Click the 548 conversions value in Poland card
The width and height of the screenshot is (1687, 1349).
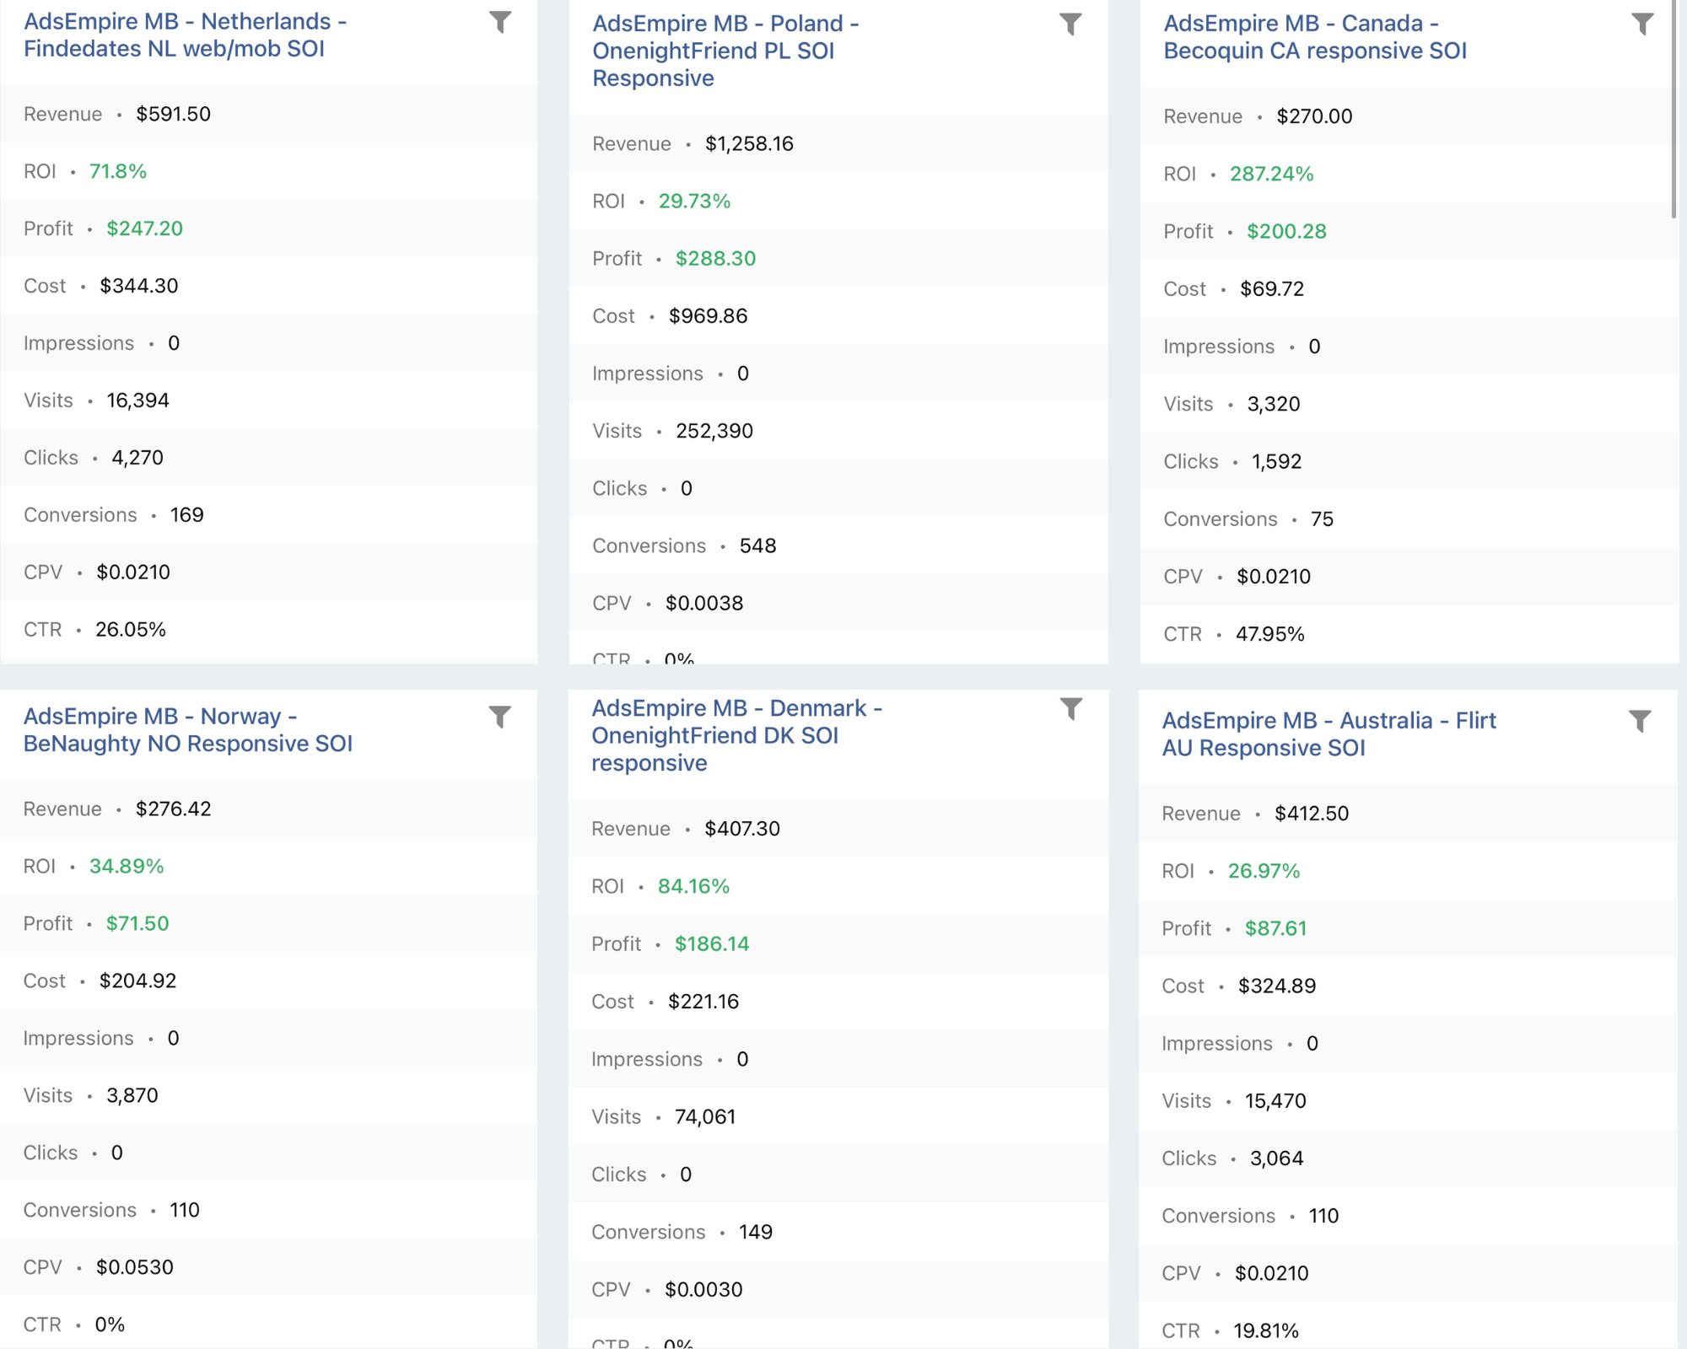757,546
